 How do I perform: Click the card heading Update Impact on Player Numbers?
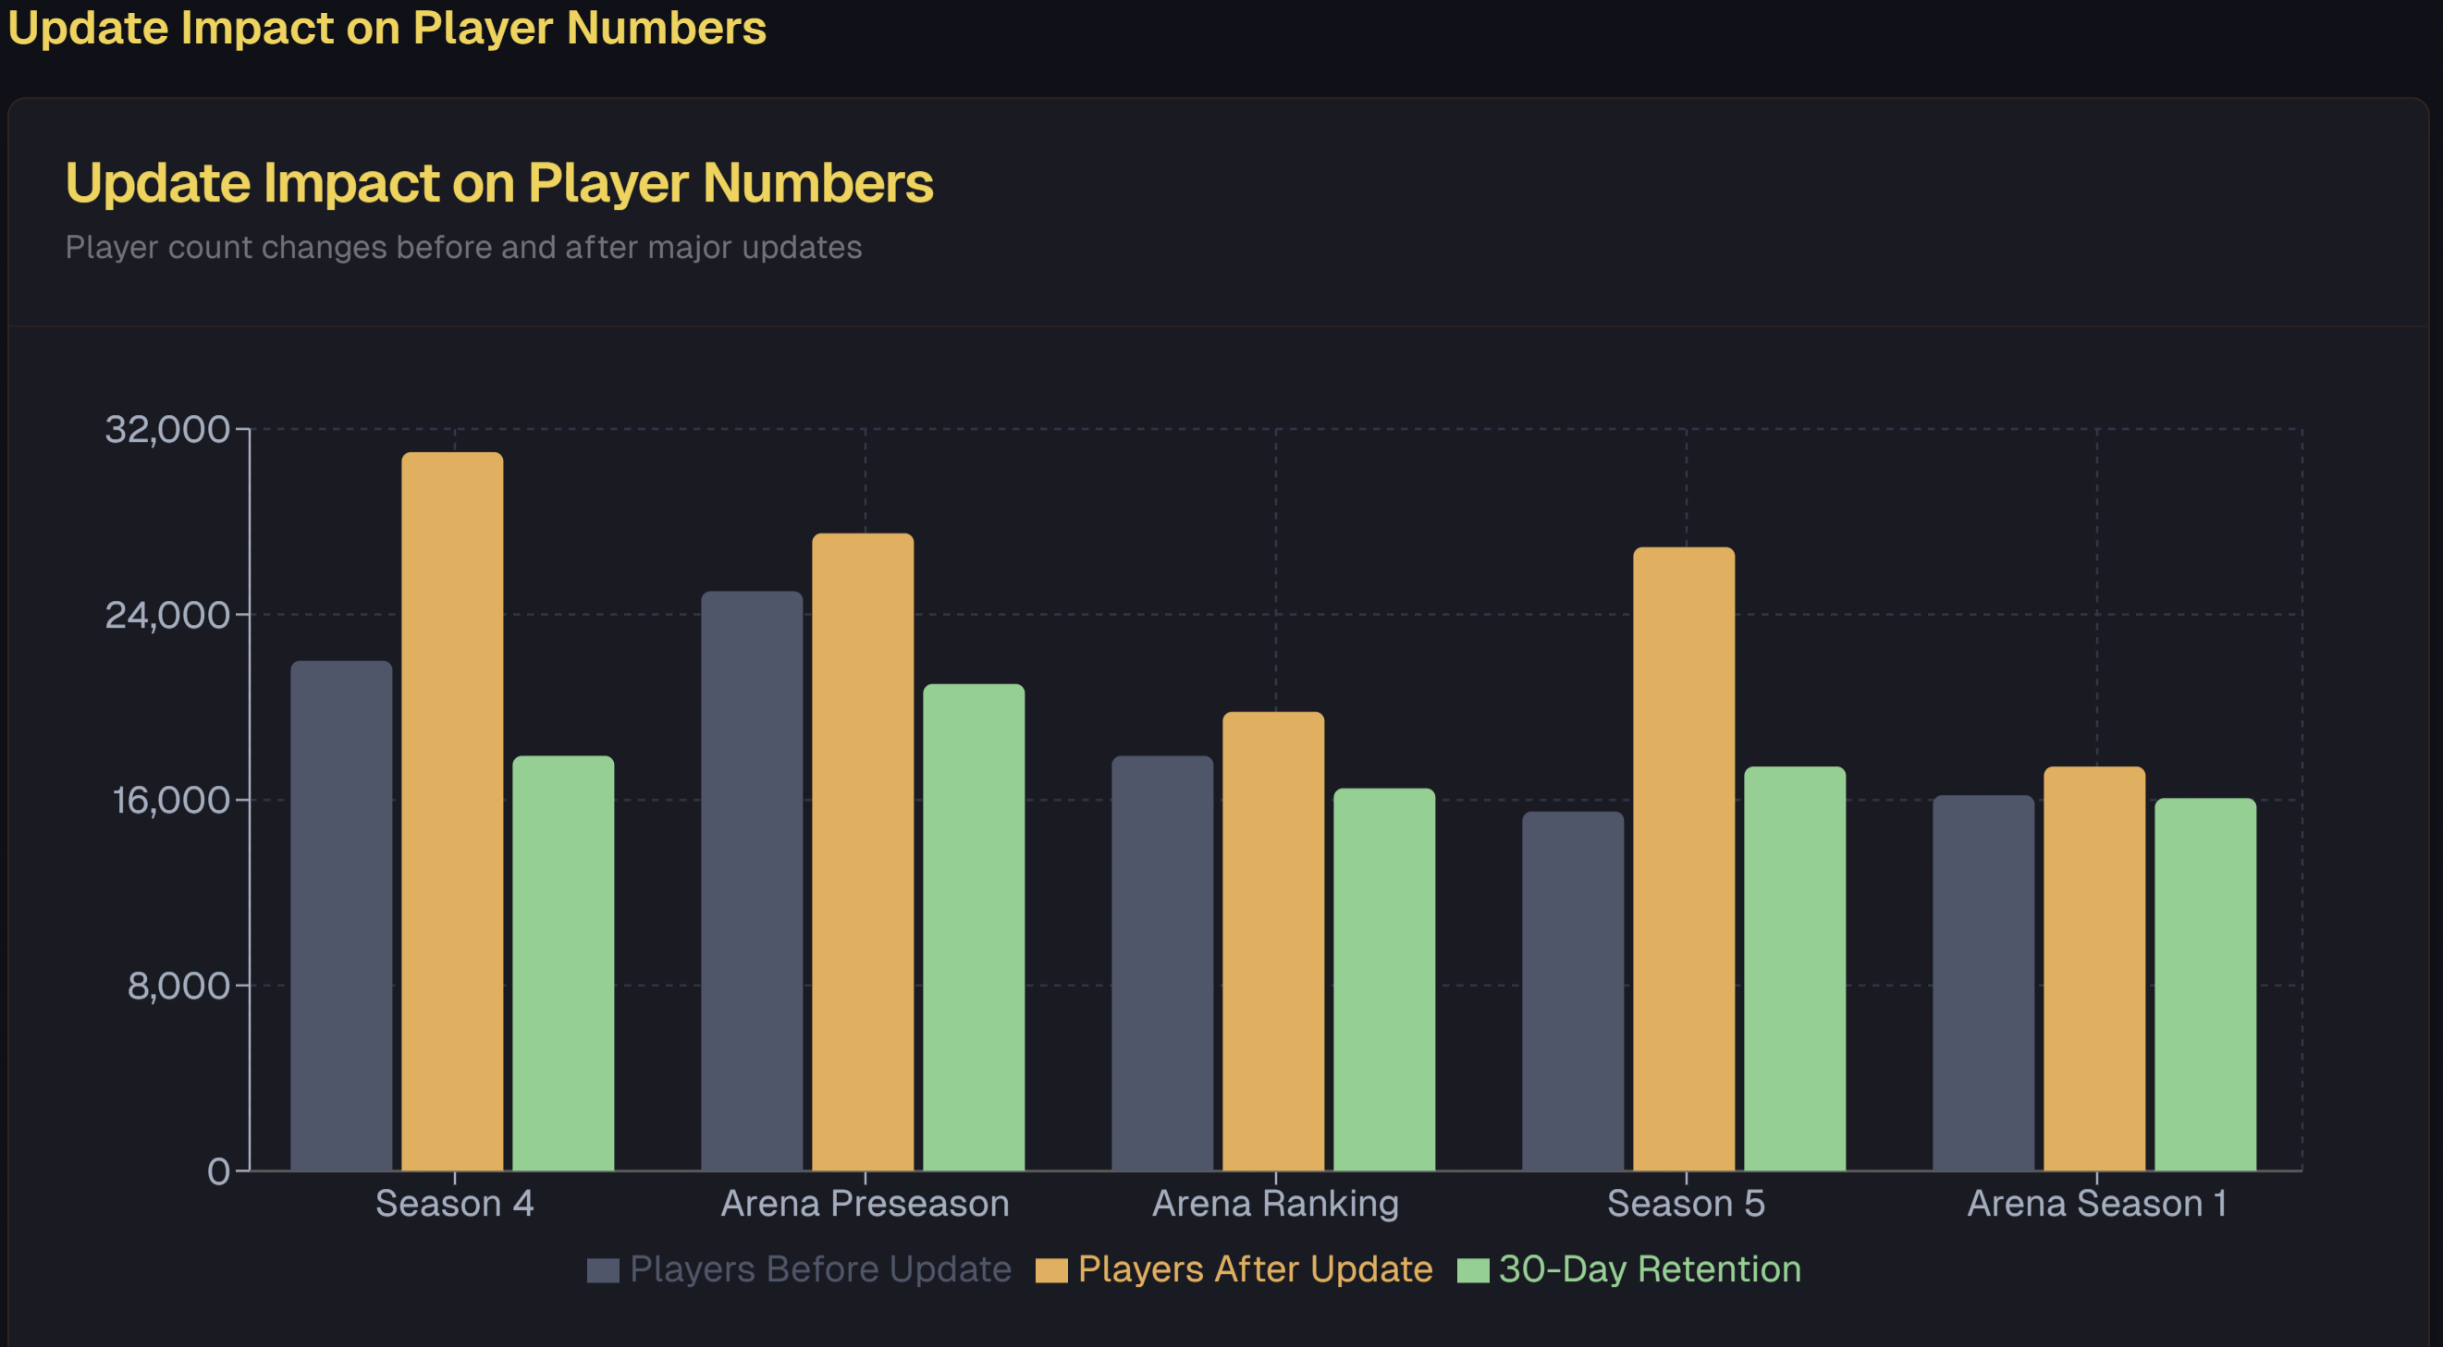(498, 182)
